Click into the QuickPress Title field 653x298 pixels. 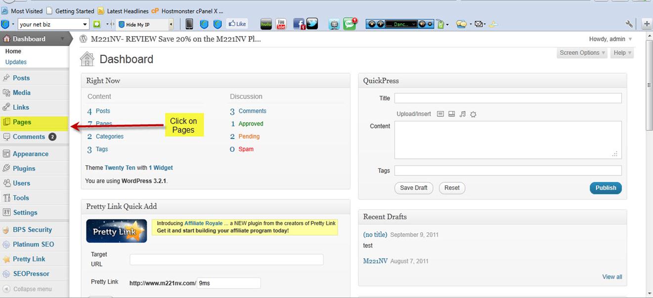[508, 98]
